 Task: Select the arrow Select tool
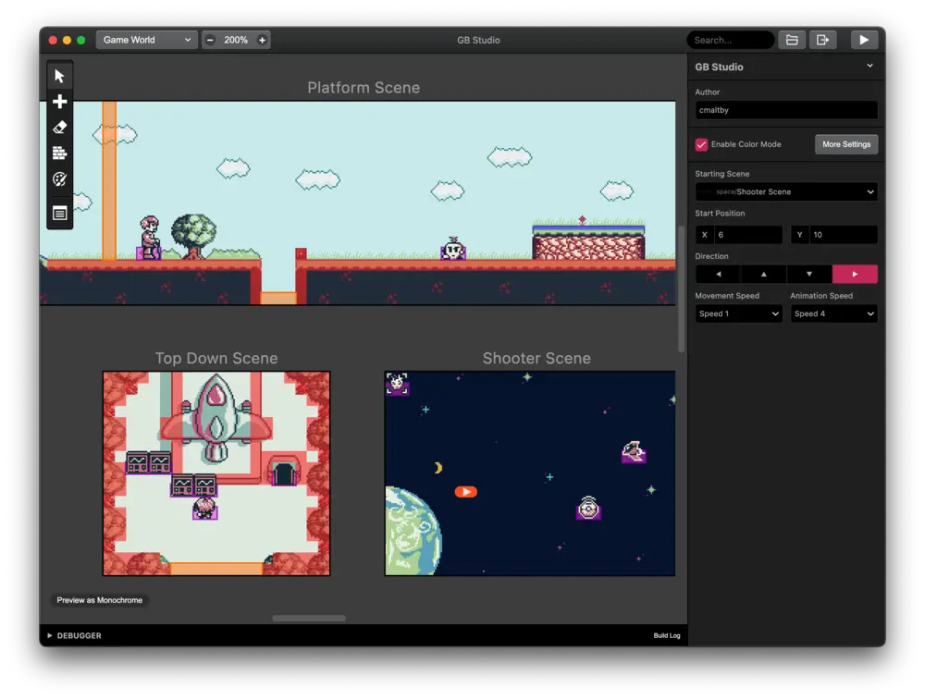coord(59,76)
